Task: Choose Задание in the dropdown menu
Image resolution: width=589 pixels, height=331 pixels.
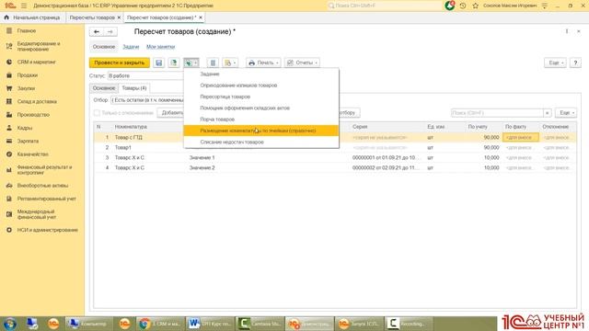Action: click(x=261, y=74)
